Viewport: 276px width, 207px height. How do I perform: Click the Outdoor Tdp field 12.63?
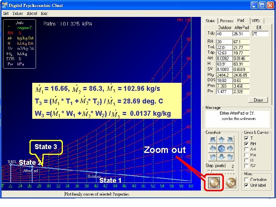[224, 53]
